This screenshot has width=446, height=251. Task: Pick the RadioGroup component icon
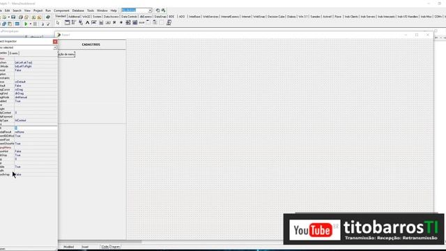tap(155, 22)
